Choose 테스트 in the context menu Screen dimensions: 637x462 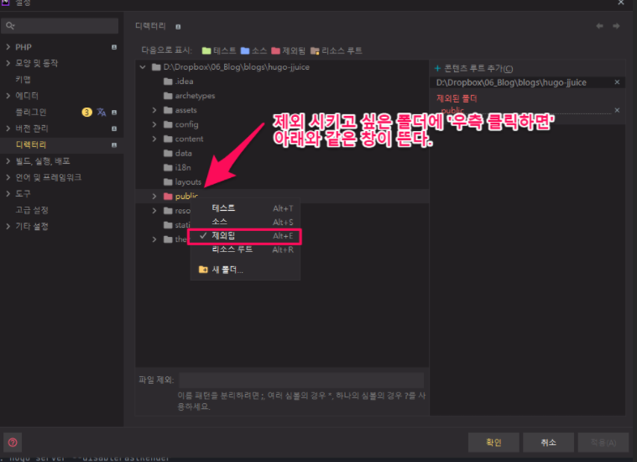[245, 208]
